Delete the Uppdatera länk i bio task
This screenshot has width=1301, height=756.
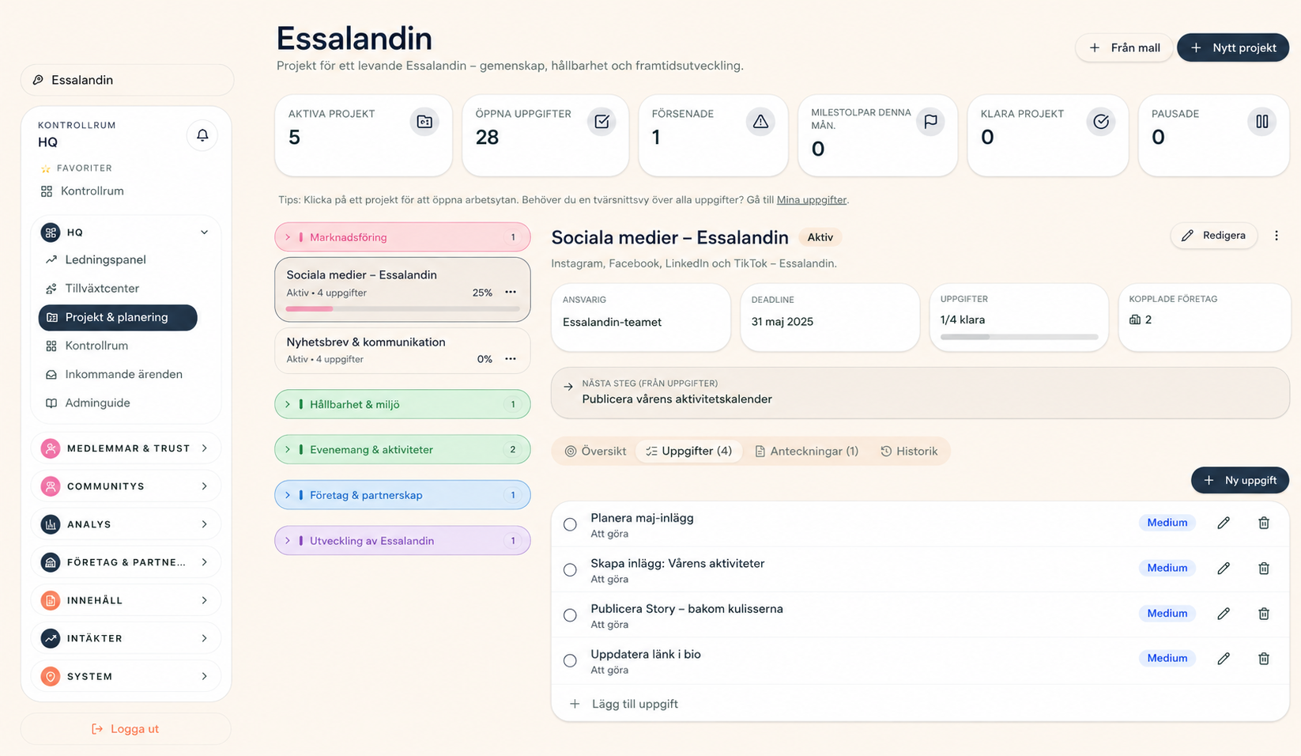click(x=1264, y=658)
